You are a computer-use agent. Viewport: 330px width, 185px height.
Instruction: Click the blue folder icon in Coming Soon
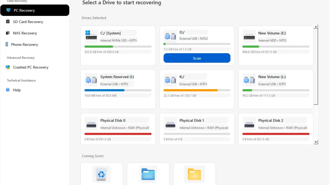(148, 174)
